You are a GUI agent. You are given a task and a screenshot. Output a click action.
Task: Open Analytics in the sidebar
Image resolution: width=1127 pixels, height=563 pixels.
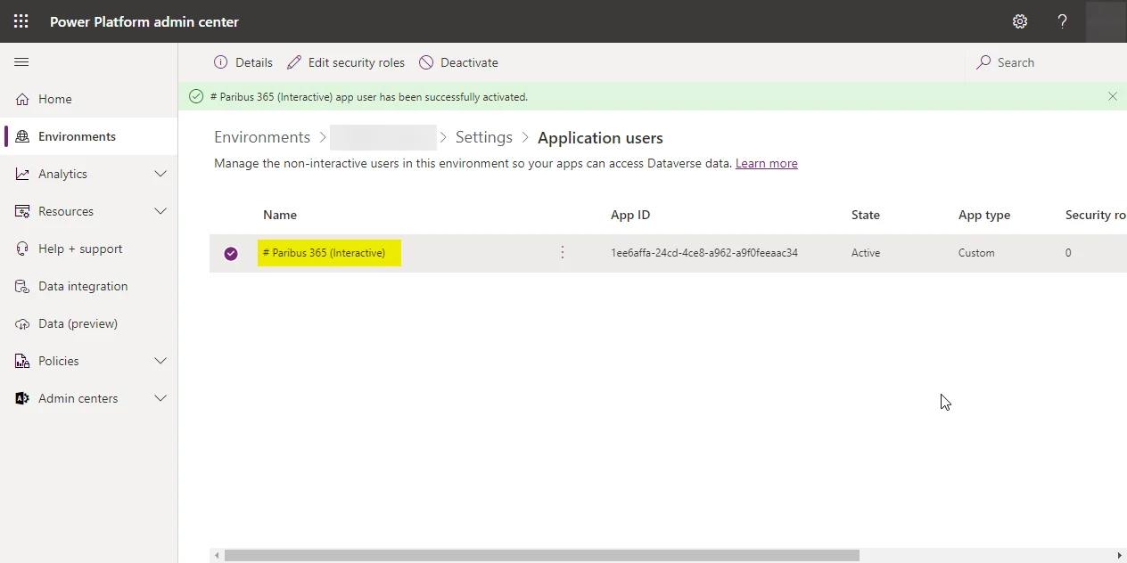click(62, 174)
